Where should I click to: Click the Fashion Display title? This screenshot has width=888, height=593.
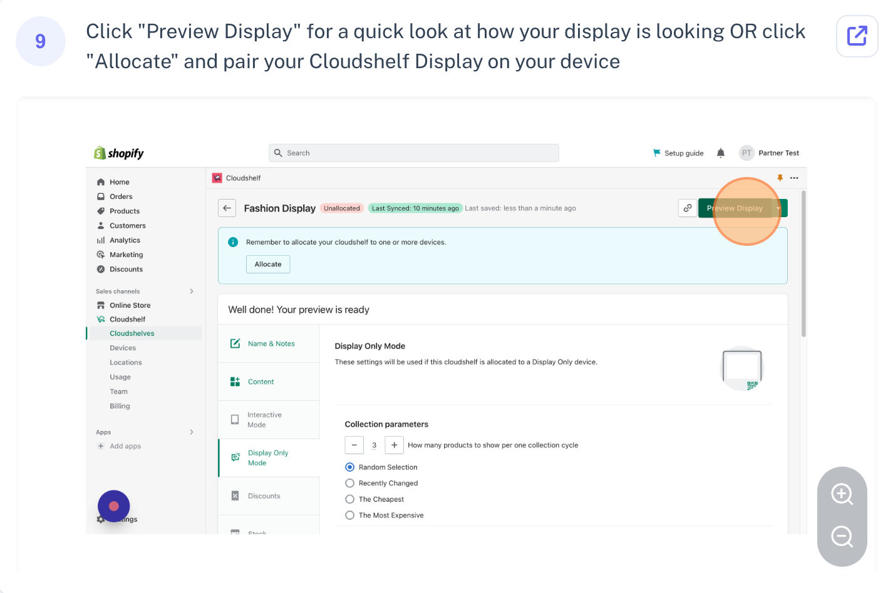[279, 208]
